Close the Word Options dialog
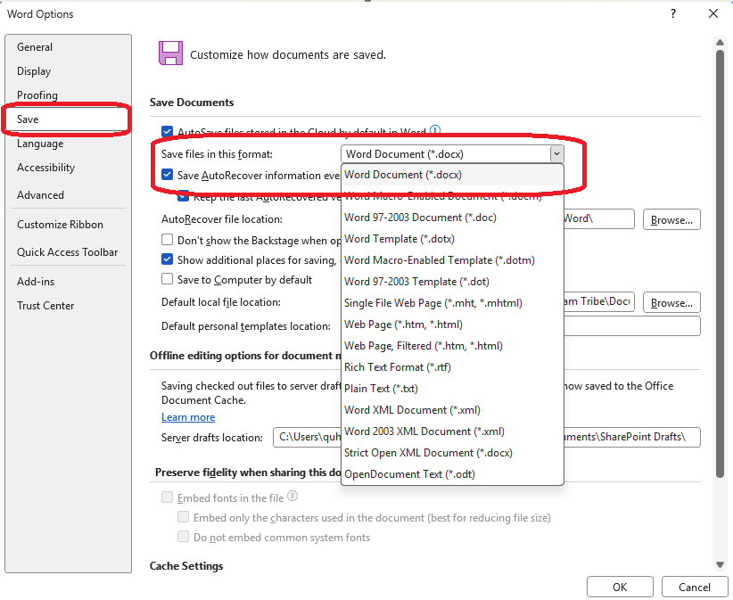 tap(712, 13)
